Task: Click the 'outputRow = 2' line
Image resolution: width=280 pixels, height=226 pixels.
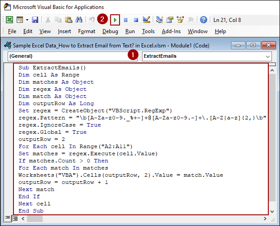Action: 42,139
